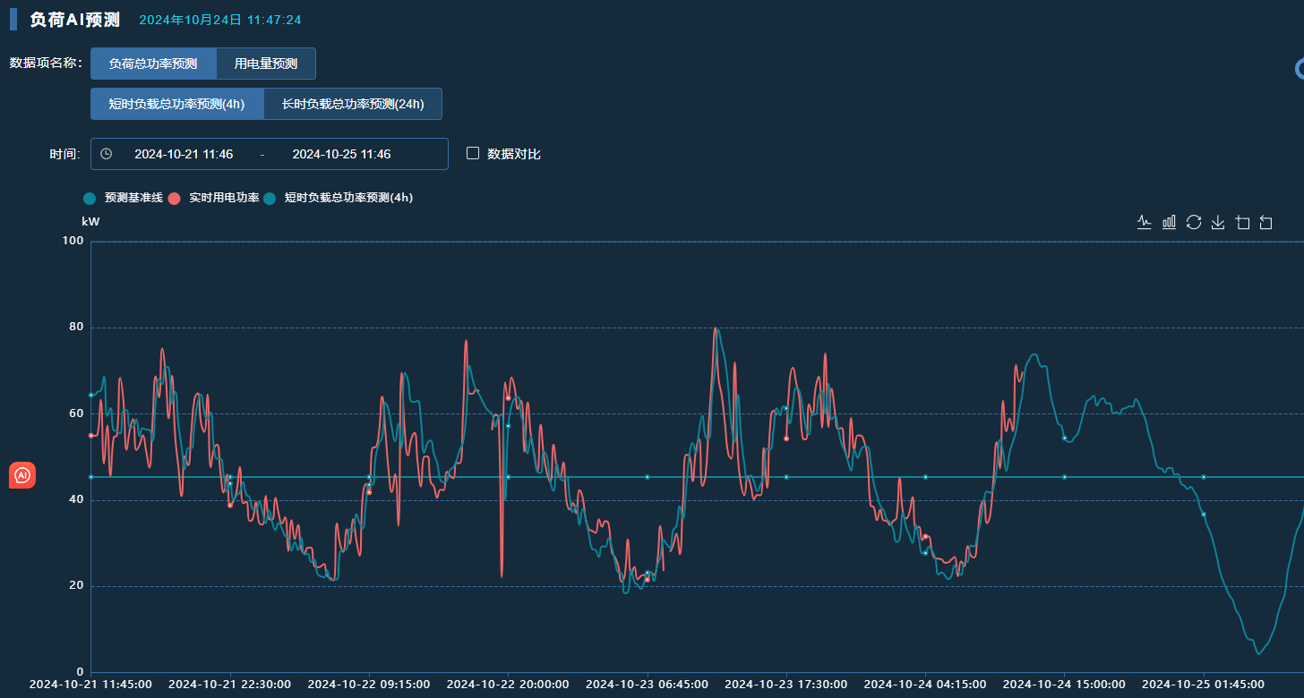Click the partial circle icon at right edge
This screenshot has height=698, width=1304.
pos(1300,70)
